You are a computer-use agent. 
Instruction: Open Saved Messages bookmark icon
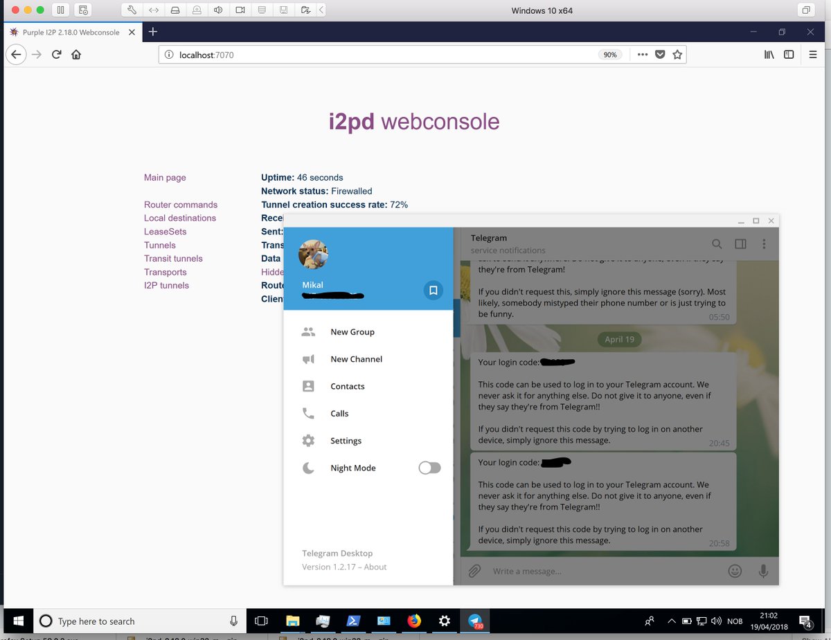(433, 291)
